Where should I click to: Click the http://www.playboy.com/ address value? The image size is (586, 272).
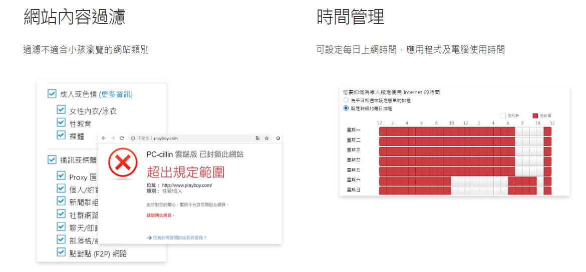(x=187, y=185)
